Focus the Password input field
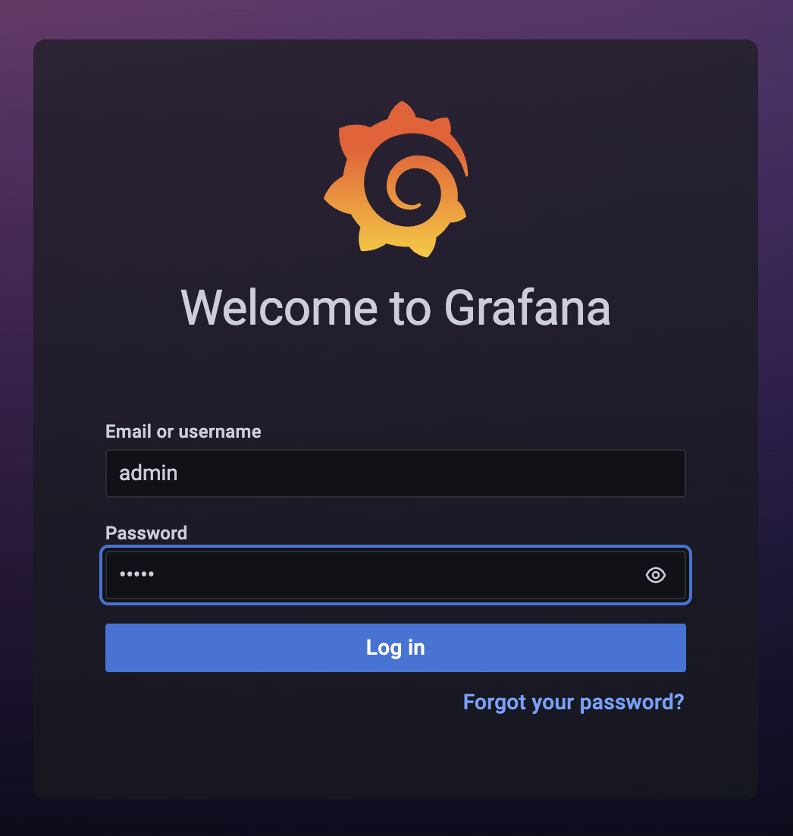793x836 pixels. tap(396, 575)
